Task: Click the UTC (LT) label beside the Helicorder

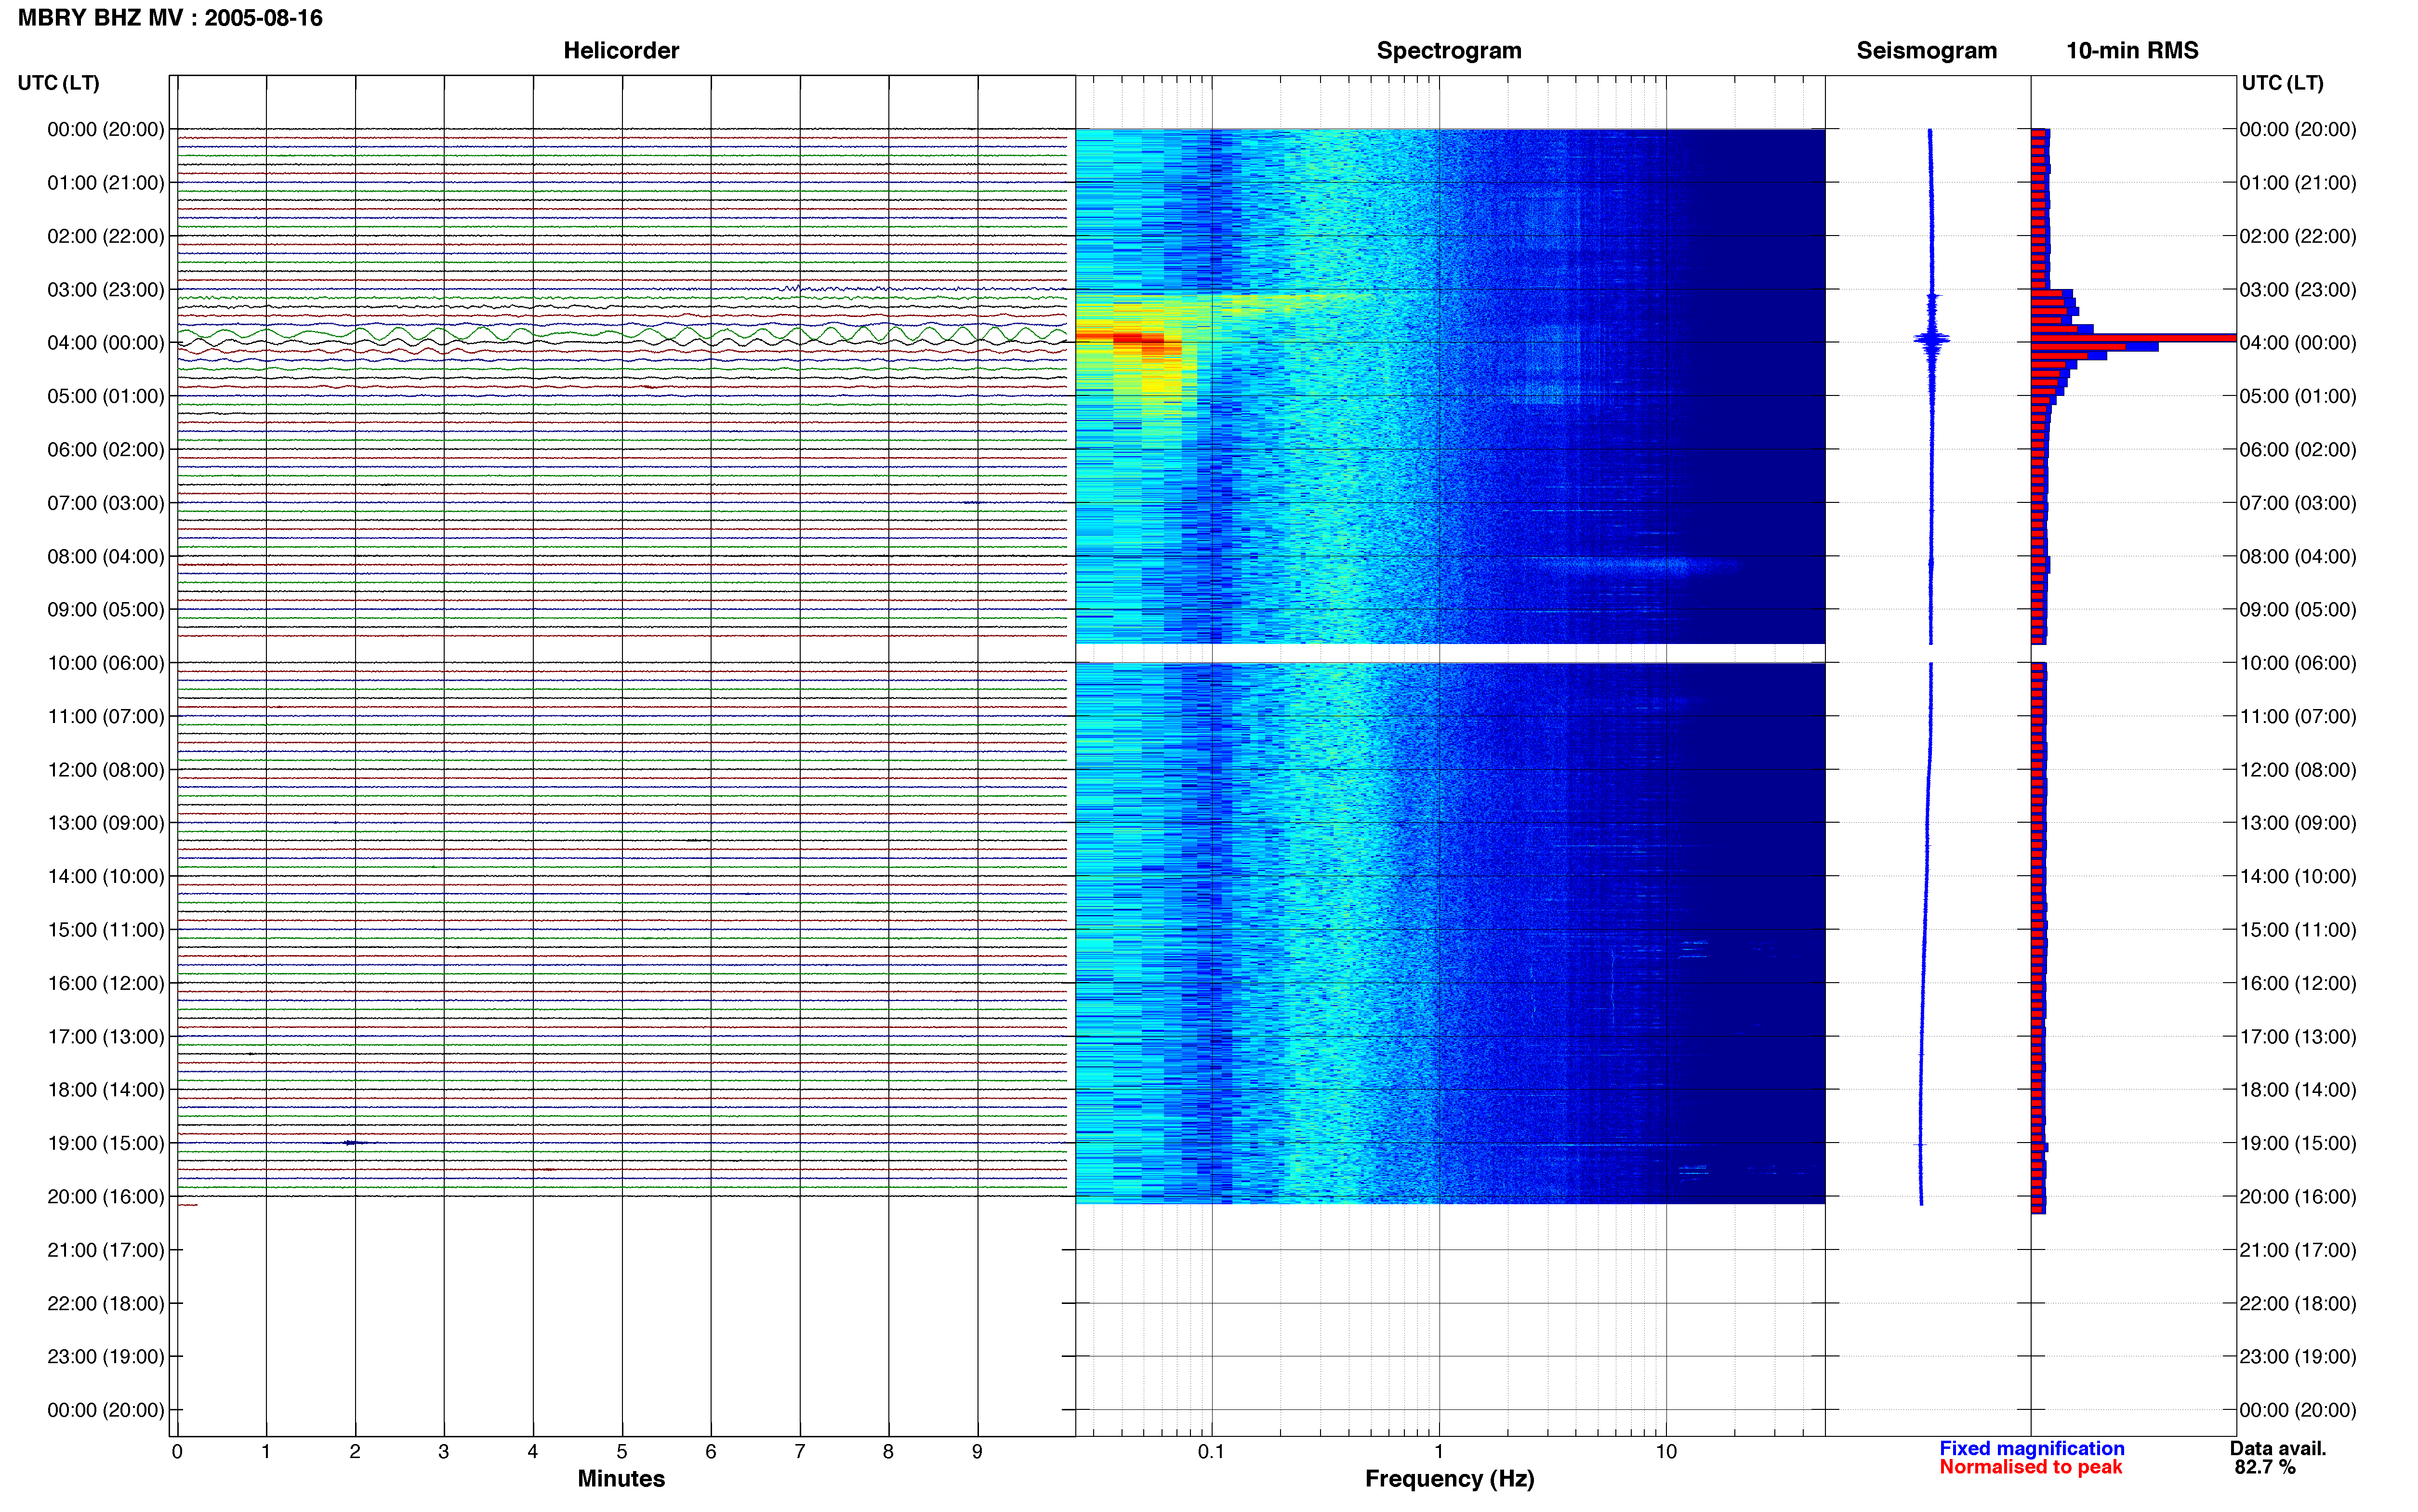Action: tap(59, 83)
